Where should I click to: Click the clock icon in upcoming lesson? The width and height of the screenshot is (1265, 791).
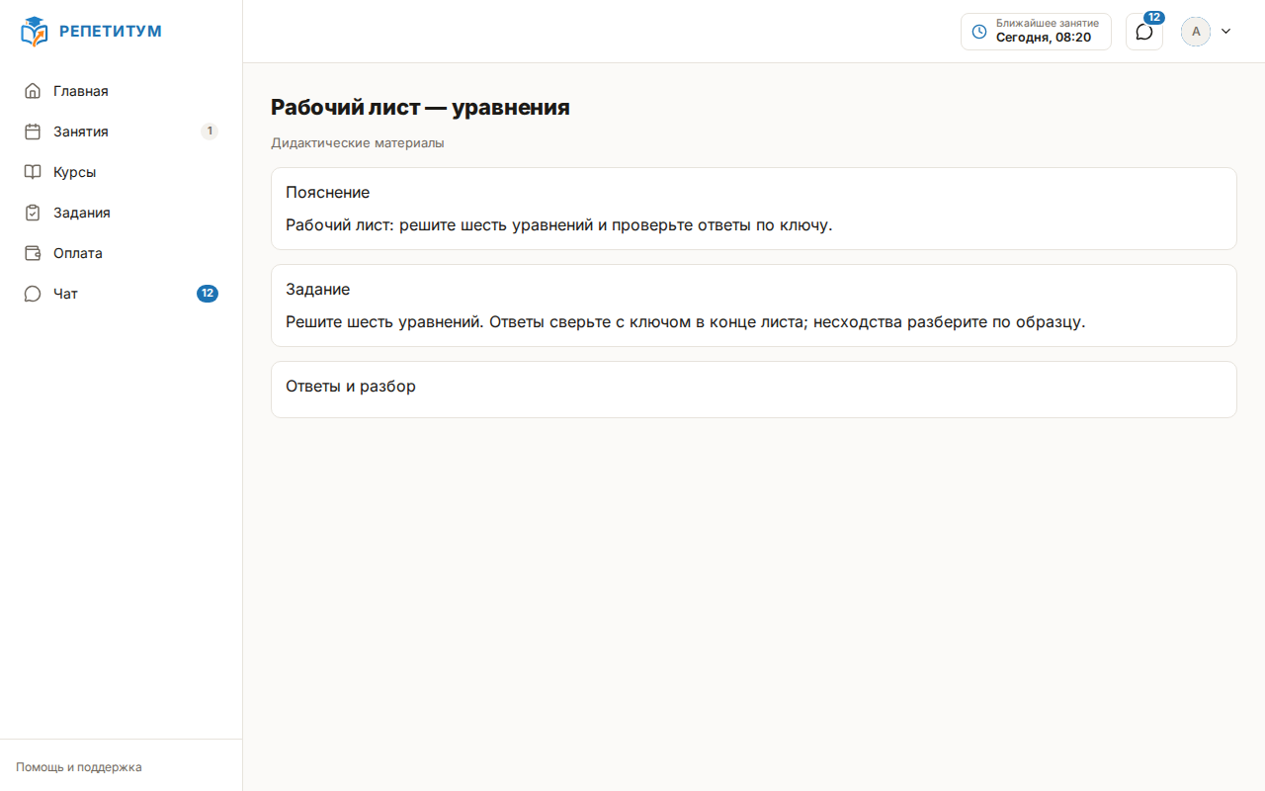tap(979, 32)
